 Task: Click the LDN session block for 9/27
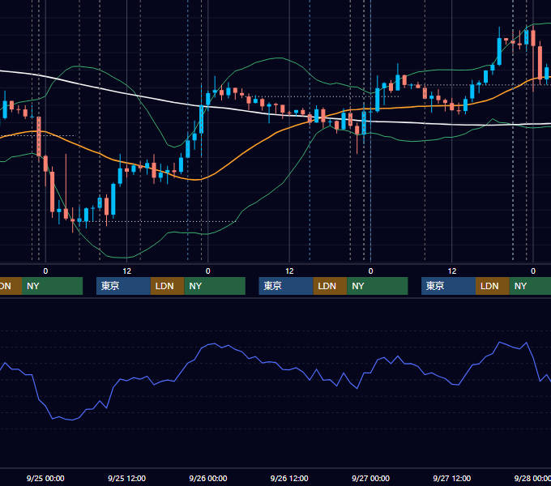493,286
